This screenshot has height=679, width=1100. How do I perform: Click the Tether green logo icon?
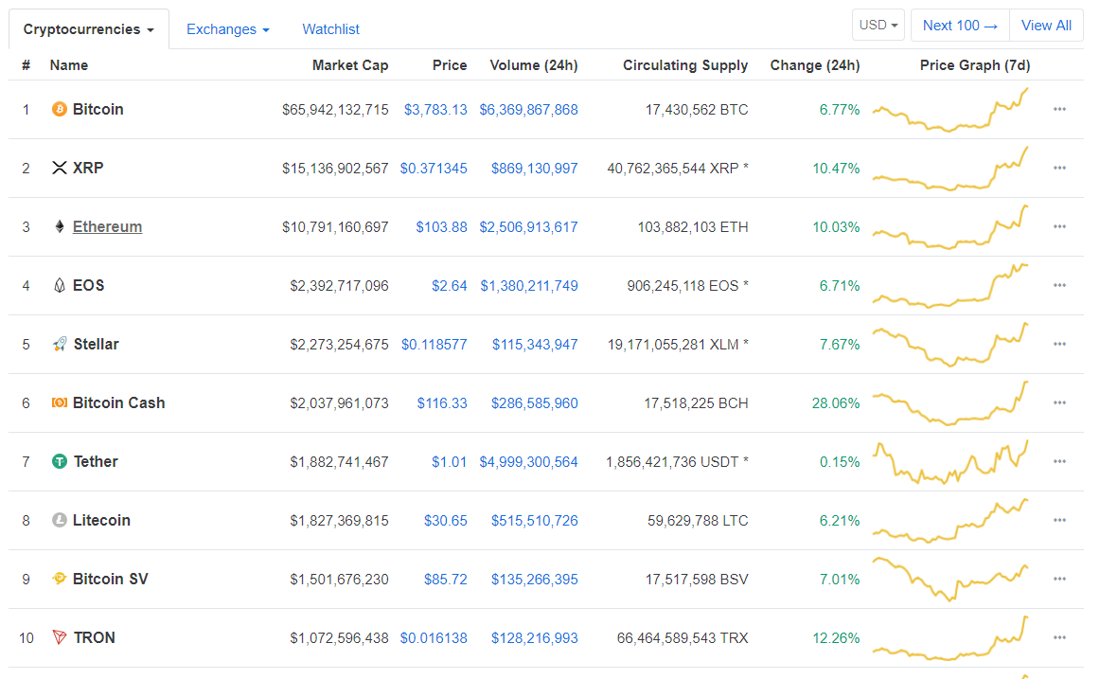58,461
